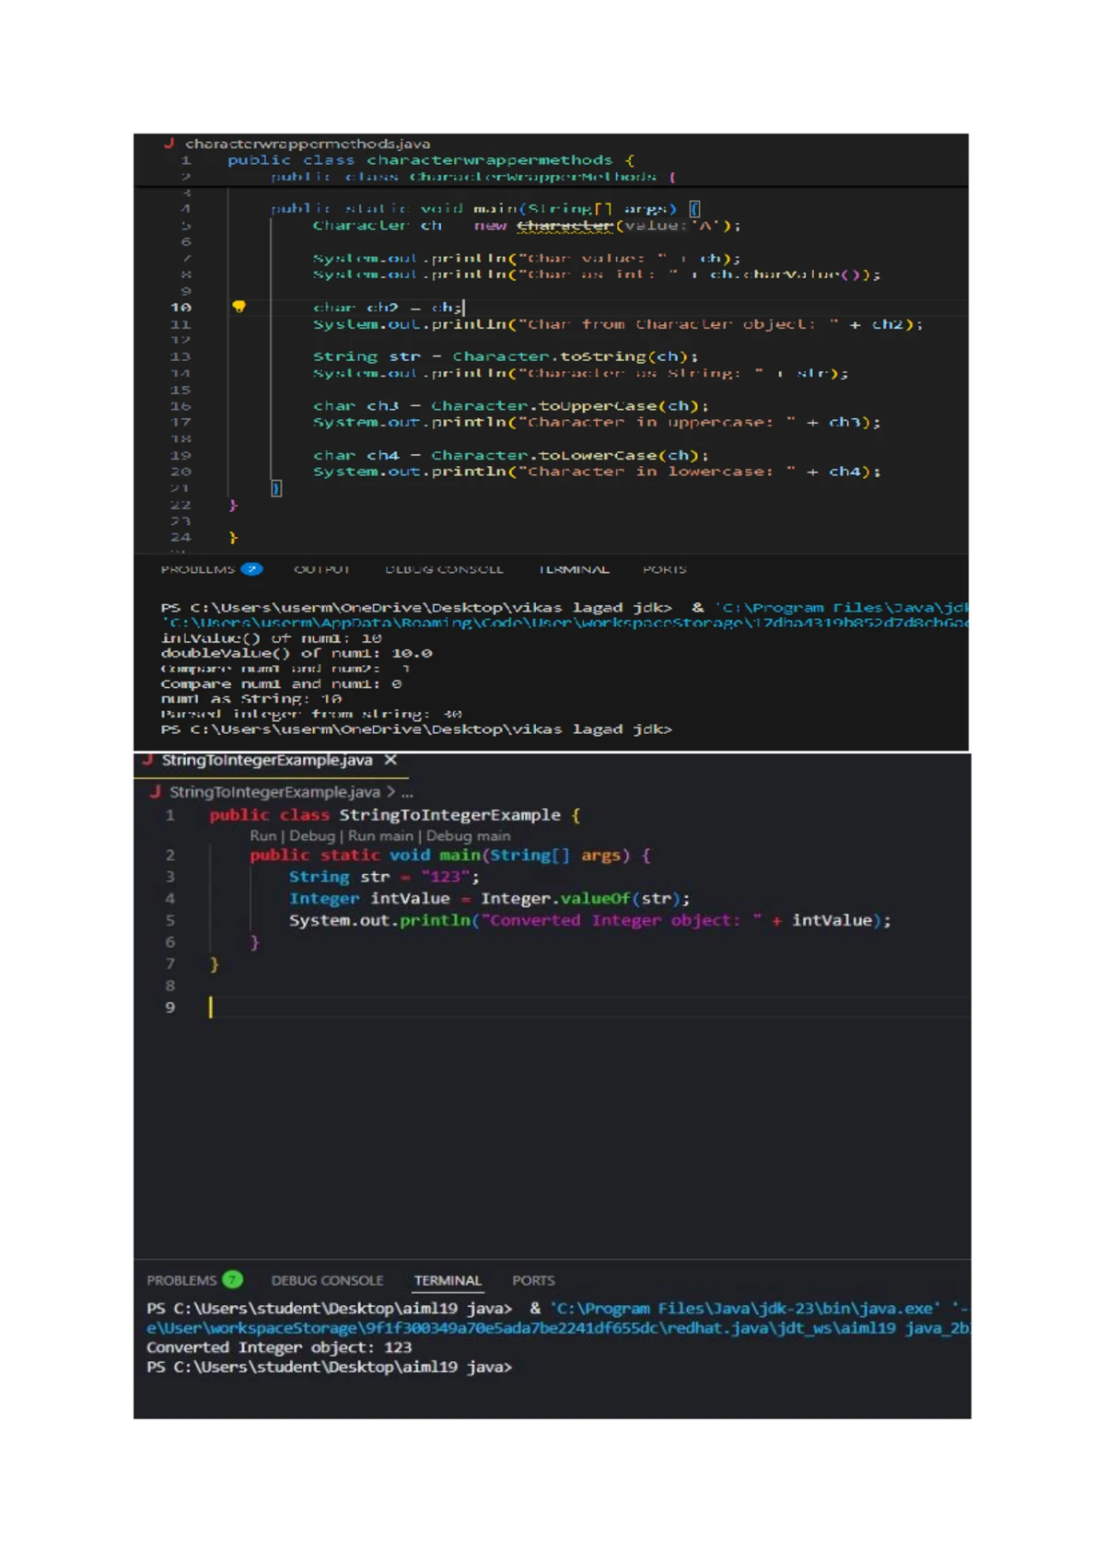This screenshot has height=1562, width=1105.
Task: Click the Java icon in the breadcrumb bar
Action: [x=155, y=792]
